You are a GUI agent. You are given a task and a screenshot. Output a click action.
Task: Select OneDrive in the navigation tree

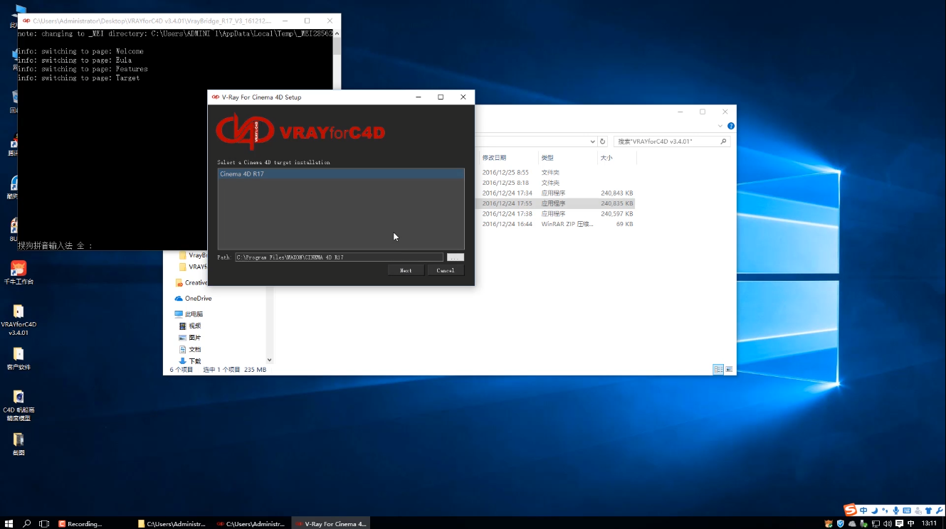pos(198,299)
